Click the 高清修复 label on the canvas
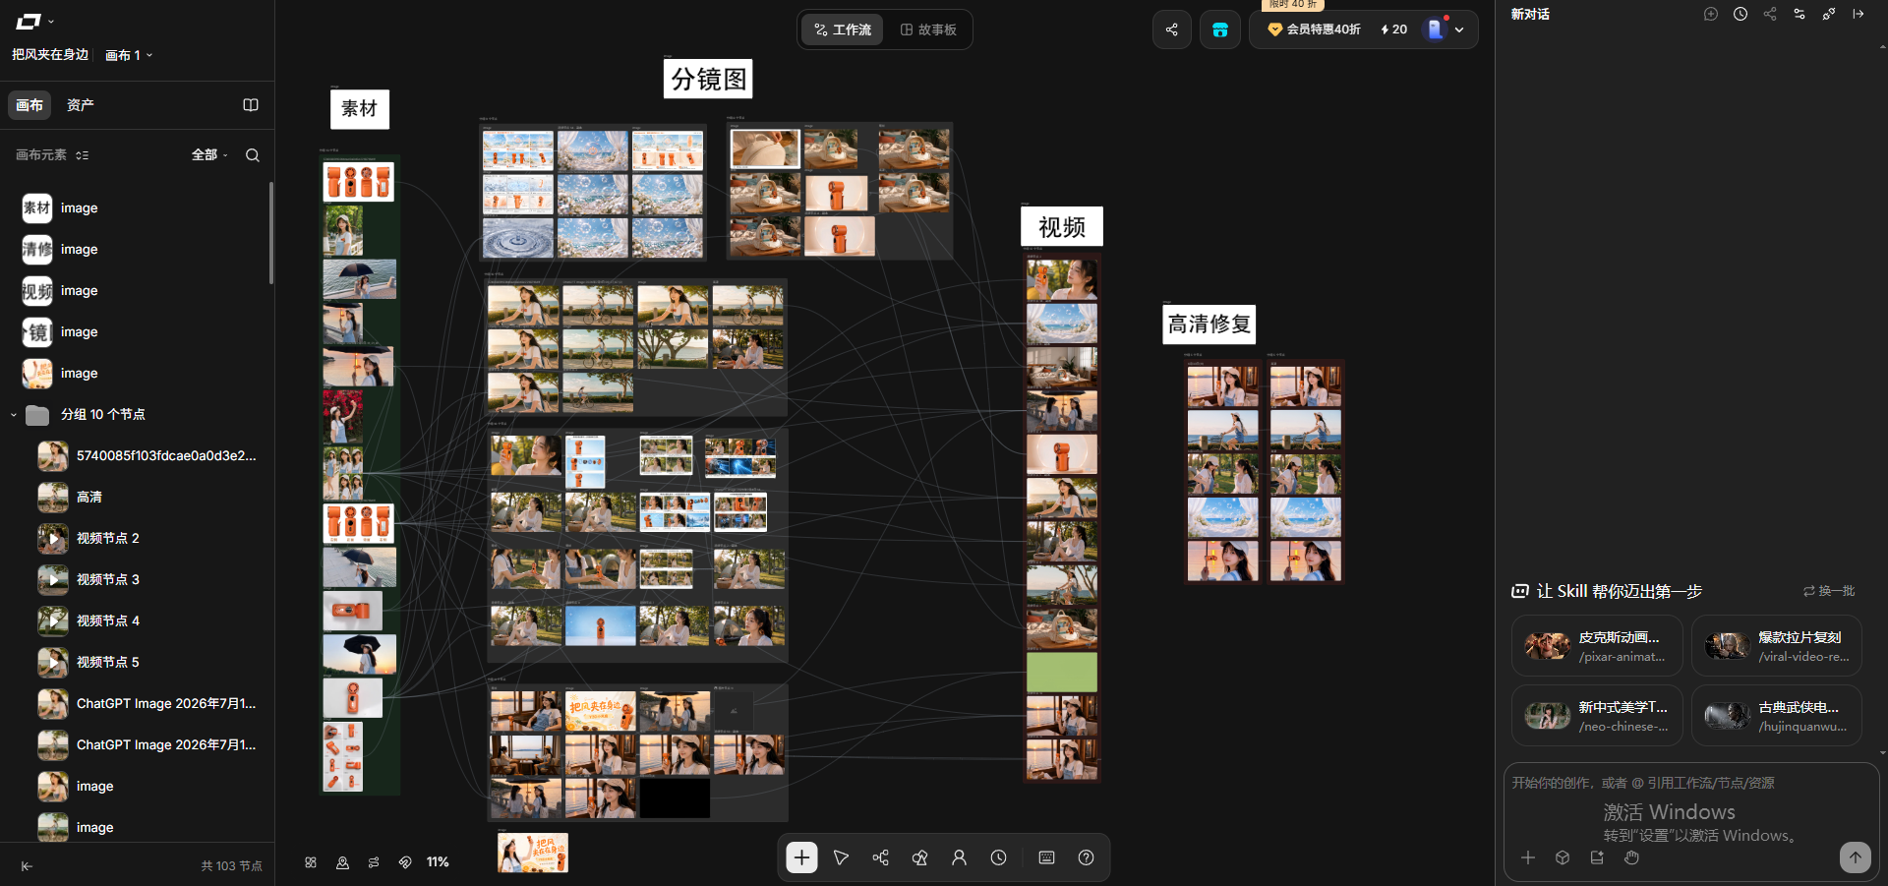Image resolution: width=1888 pixels, height=886 pixels. (1209, 325)
